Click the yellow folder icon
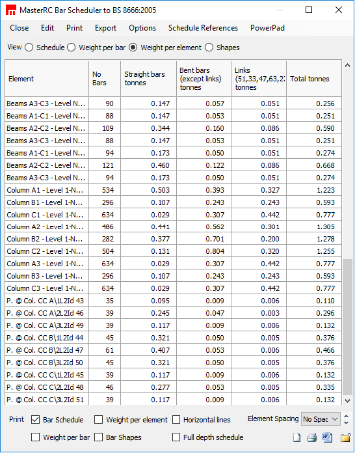355x453 pixels. [345, 437]
